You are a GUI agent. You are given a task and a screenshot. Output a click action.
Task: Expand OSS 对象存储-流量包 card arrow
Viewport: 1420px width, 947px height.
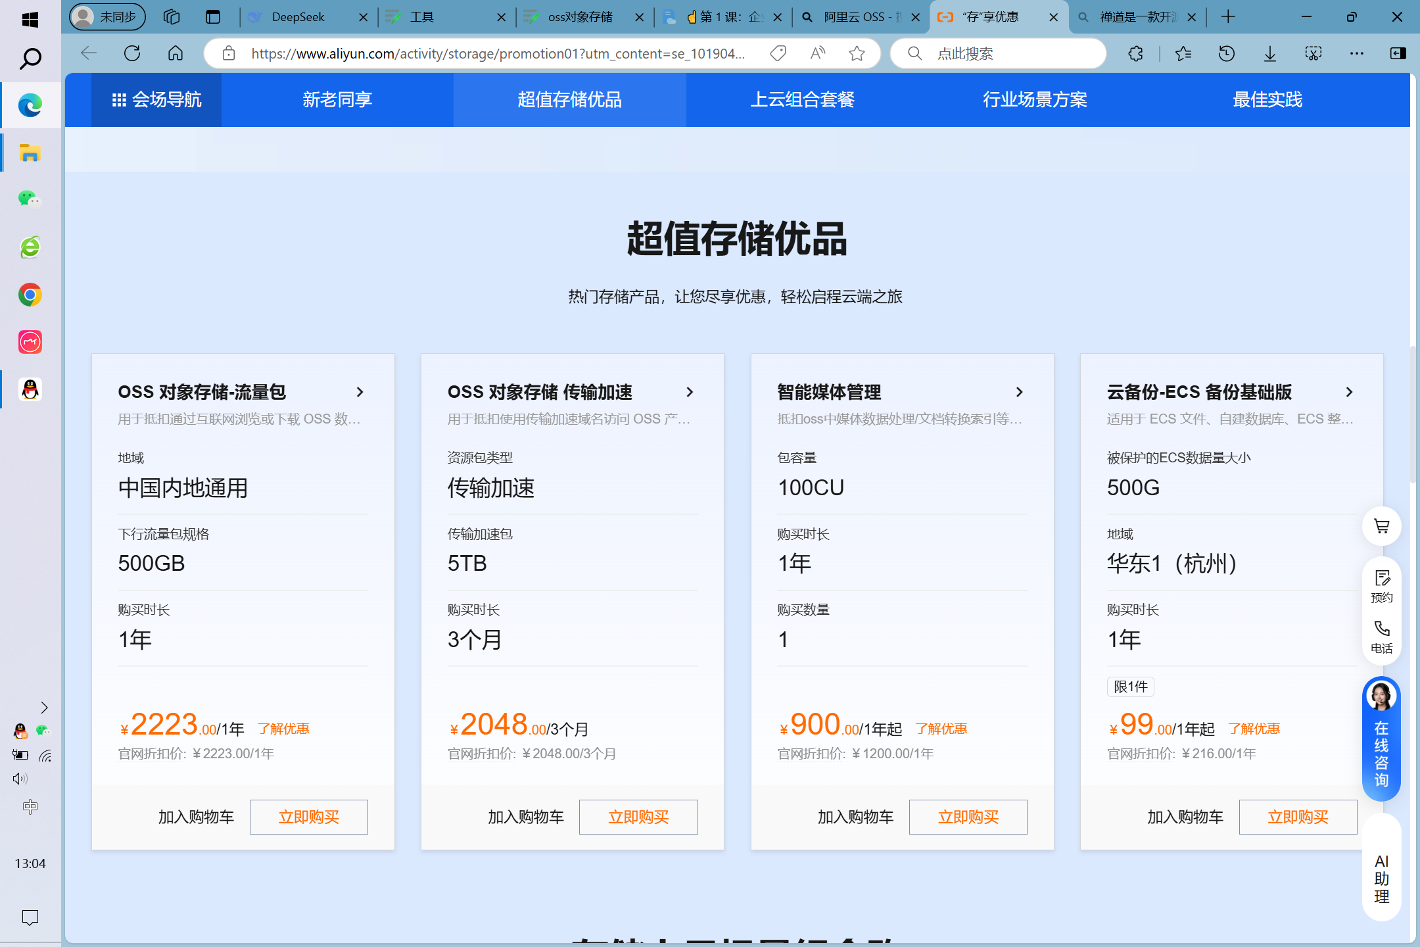360,392
